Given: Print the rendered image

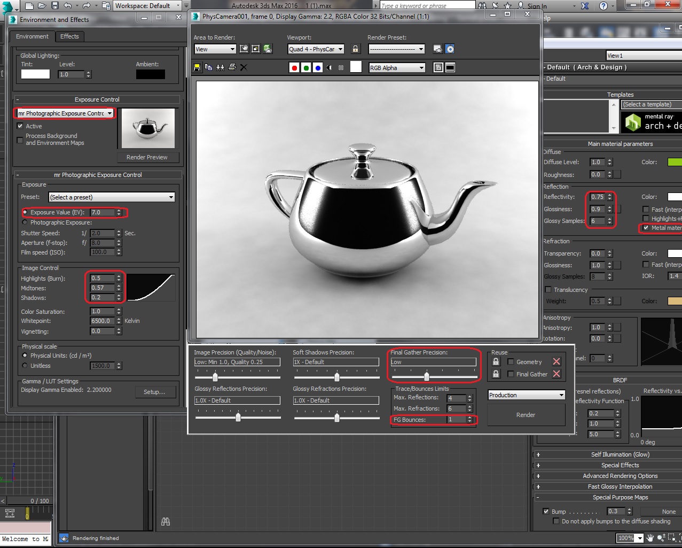Looking at the screenshot, I should [232, 67].
